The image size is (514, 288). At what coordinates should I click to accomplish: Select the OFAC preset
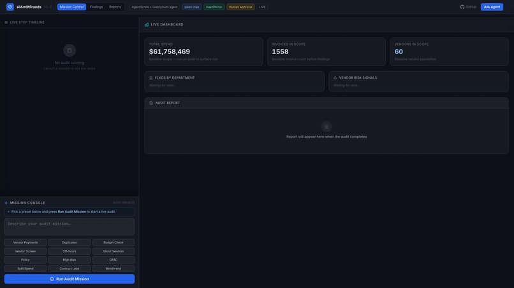pos(114,260)
